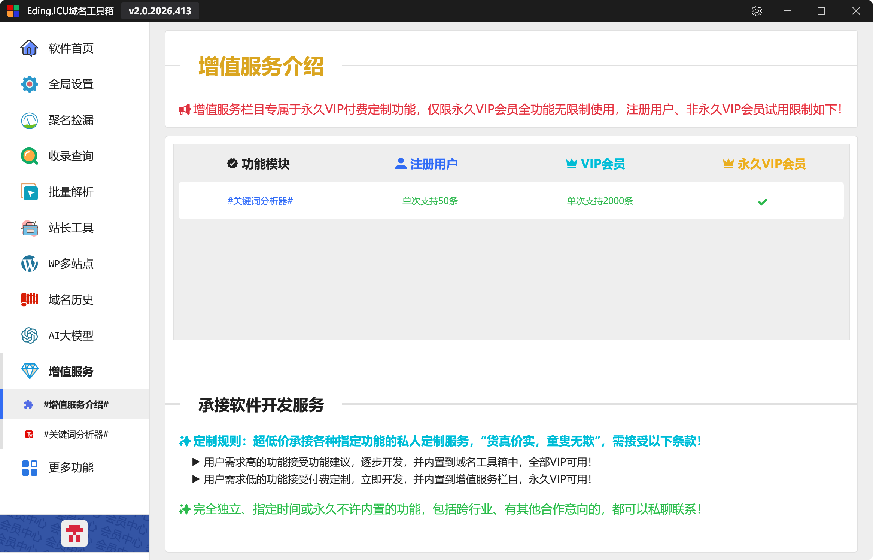Click the version v2.0.2026.413 badge
Screen dimensions: 873x560
pos(160,11)
